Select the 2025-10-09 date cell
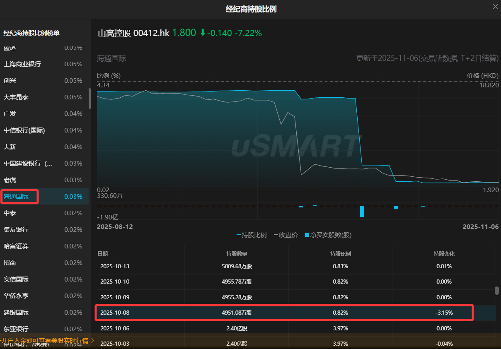Screen dimensions: 501x349 click(115, 297)
